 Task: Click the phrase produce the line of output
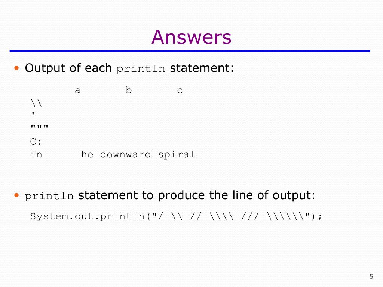[236, 195]
